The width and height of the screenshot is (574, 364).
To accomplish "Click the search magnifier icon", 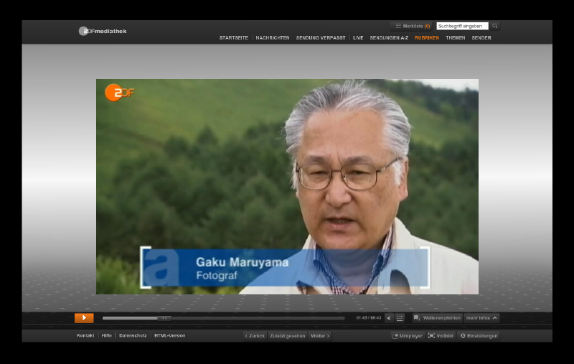I will click(494, 26).
